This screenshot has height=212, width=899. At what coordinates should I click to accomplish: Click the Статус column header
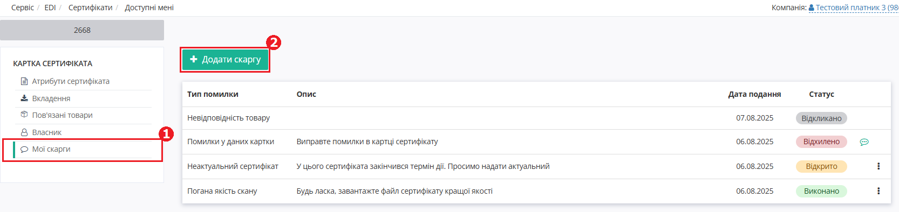(821, 94)
